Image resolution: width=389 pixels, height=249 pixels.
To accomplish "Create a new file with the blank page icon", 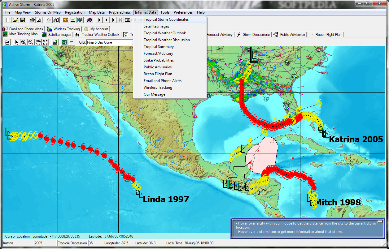I will point(8,20).
